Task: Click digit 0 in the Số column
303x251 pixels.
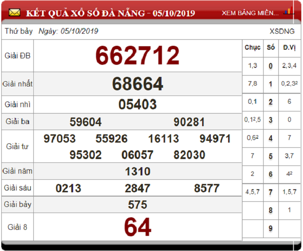Action: pyautogui.click(x=271, y=66)
